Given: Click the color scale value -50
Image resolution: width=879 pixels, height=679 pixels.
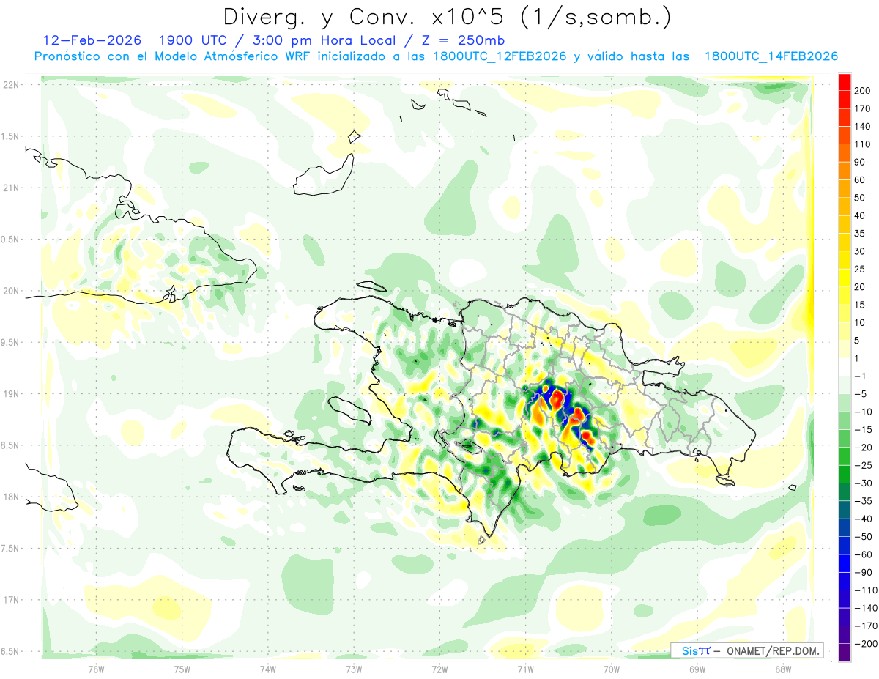Looking at the screenshot, I should 865,537.
